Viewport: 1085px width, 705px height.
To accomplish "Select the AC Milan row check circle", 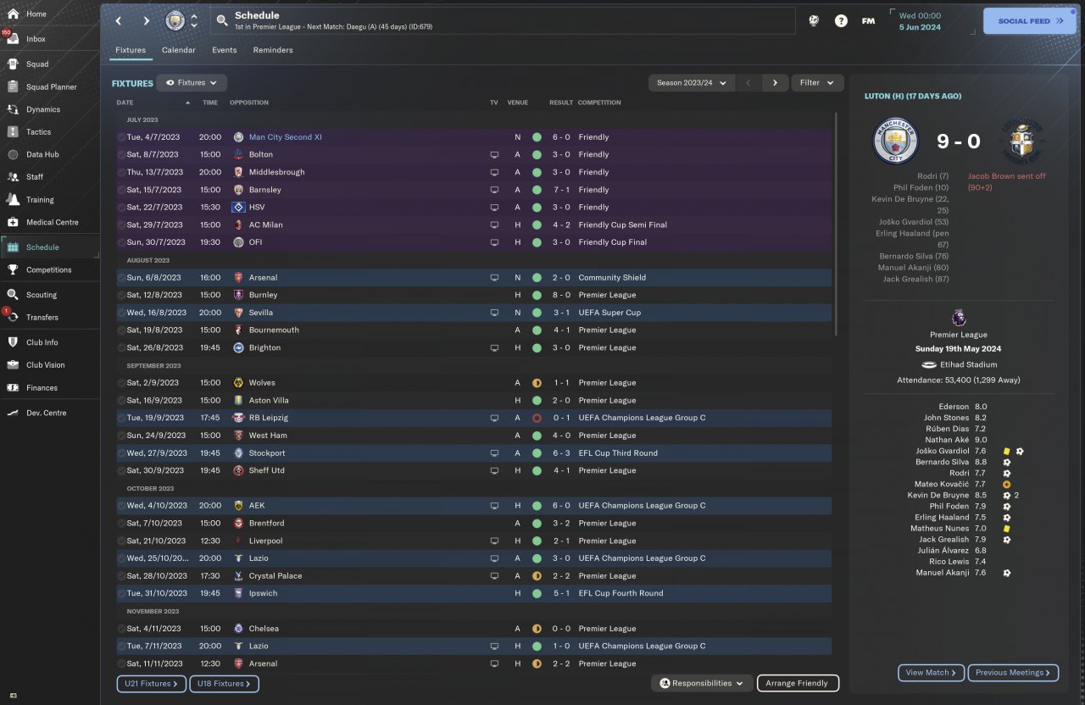I will 121,225.
